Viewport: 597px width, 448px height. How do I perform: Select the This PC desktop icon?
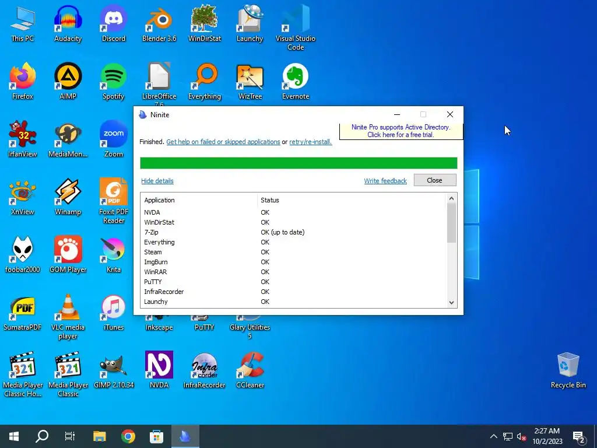(x=23, y=23)
